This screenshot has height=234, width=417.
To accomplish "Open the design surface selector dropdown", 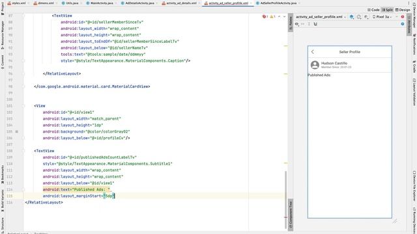I will (352, 17).
